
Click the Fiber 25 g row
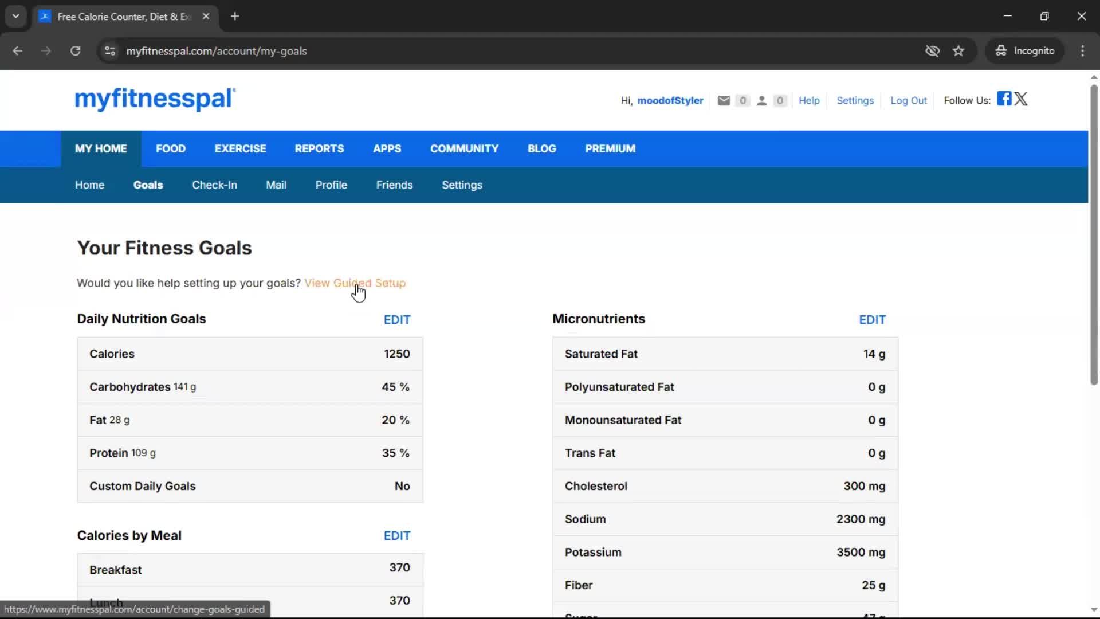tap(725, 586)
